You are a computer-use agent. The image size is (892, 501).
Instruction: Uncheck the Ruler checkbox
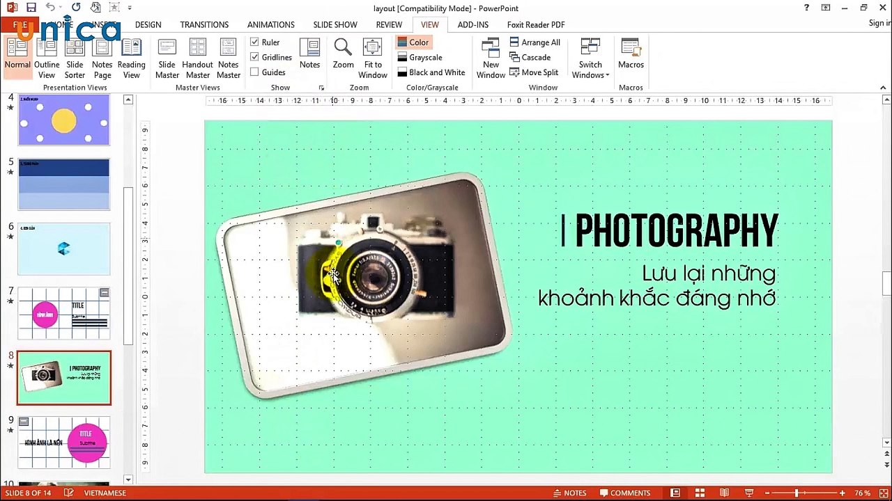(x=254, y=42)
